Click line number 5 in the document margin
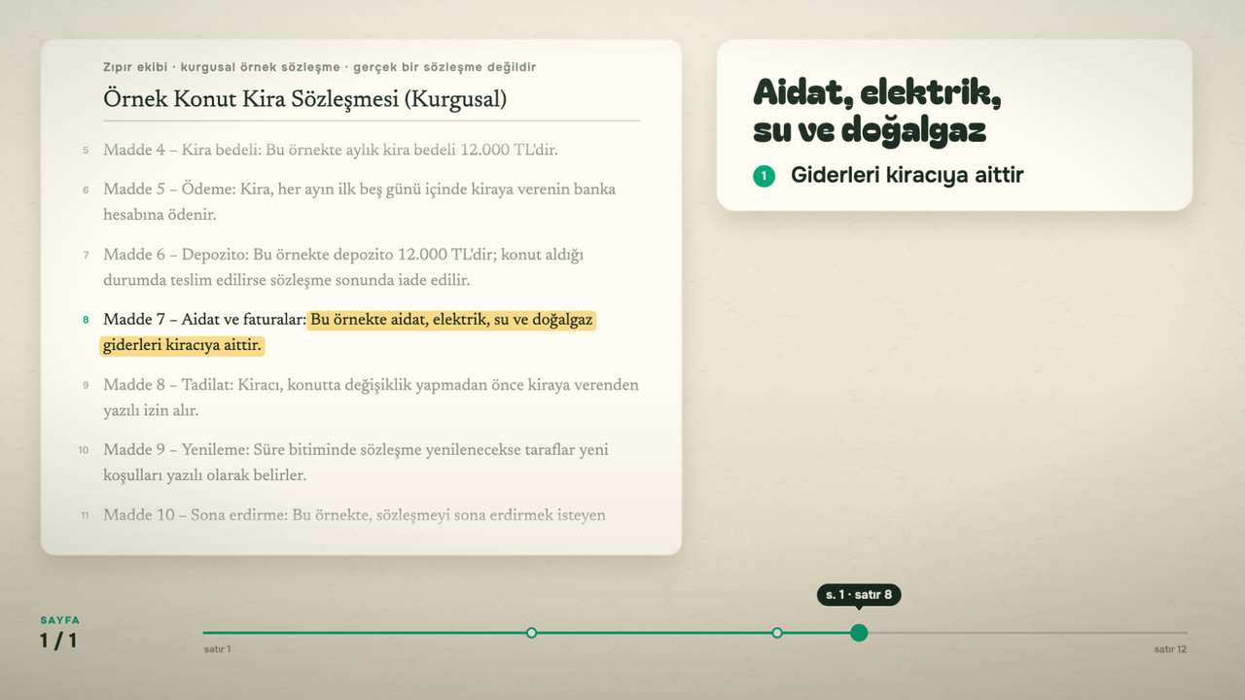Image resolution: width=1245 pixels, height=700 pixels. pos(86,151)
